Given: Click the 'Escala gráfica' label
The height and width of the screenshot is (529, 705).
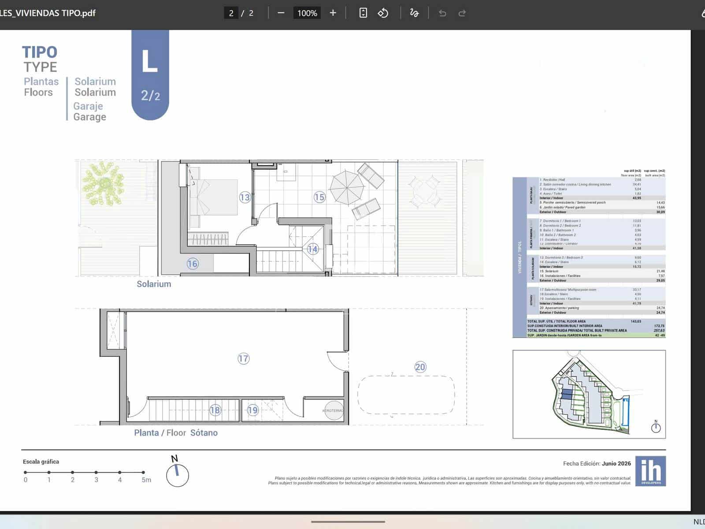Looking at the screenshot, I should [41, 462].
